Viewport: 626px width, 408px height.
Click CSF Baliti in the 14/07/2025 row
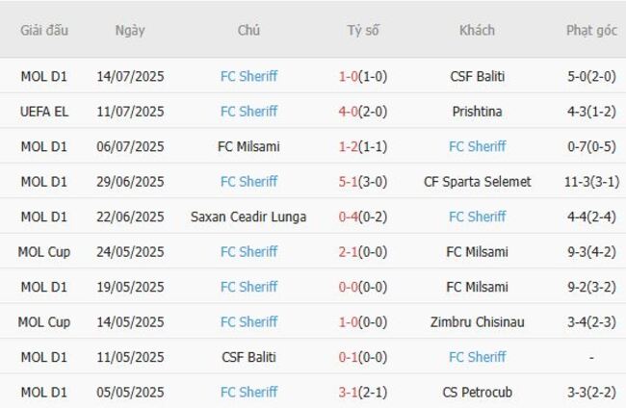[477, 77]
